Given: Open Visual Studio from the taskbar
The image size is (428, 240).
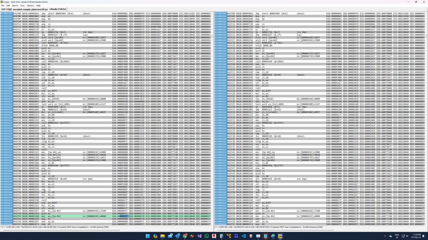Looking at the screenshot, I should (x=199, y=236).
